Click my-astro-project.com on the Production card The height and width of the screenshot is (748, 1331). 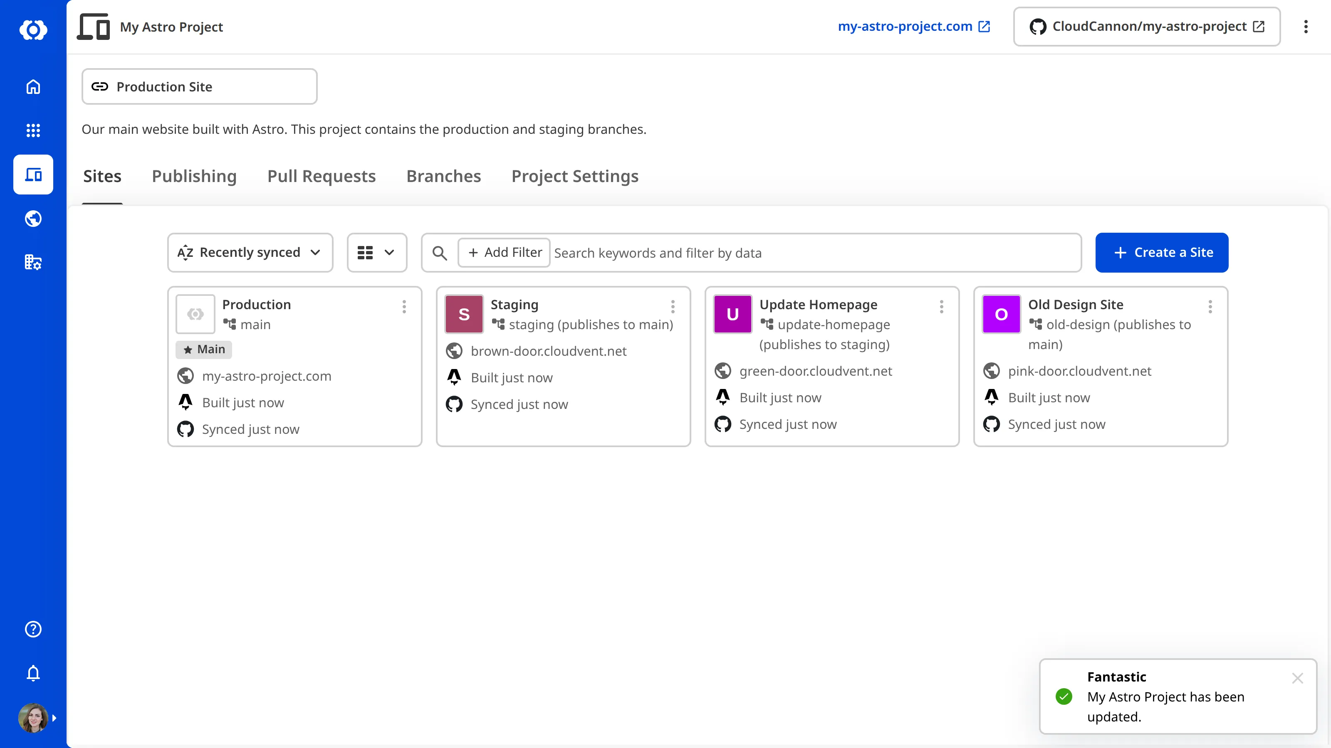click(267, 376)
